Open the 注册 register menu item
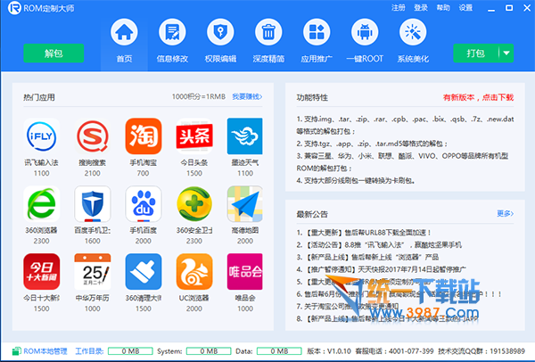This screenshot has width=535, height=362. [399, 8]
